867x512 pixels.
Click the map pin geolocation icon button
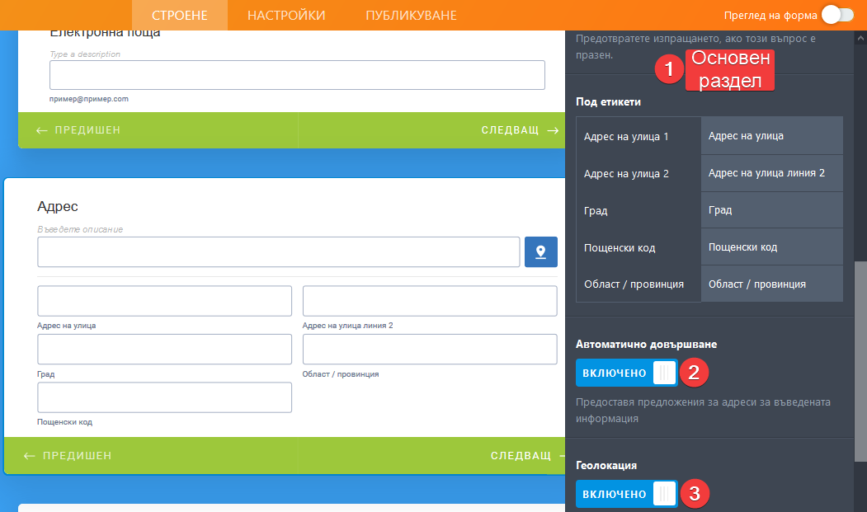coord(540,252)
